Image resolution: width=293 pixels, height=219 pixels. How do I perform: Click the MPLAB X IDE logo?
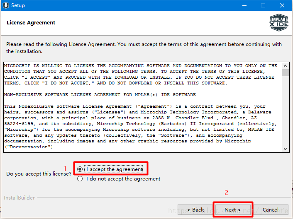click(279, 22)
